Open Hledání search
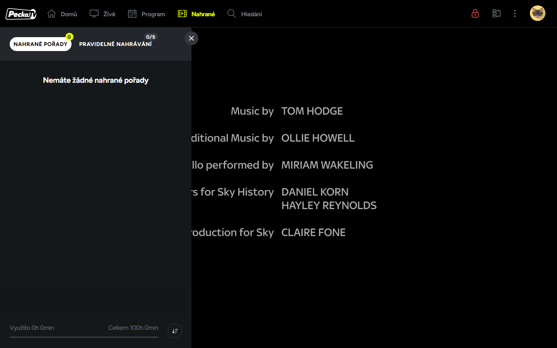557x348 pixels. coord(245,14)
